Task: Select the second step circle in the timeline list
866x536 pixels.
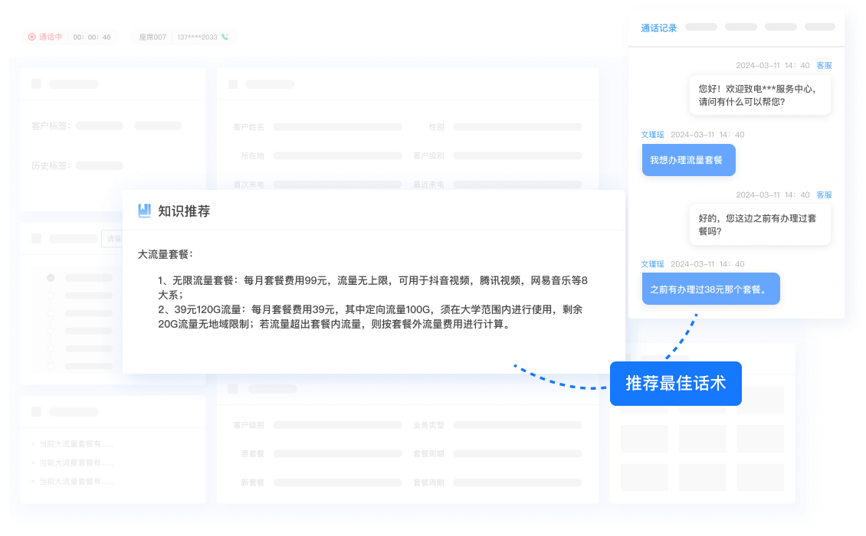Action: (51, 296)
